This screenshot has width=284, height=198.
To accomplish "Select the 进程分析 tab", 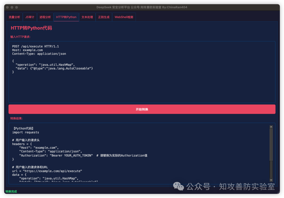I will tap(45, 17).
